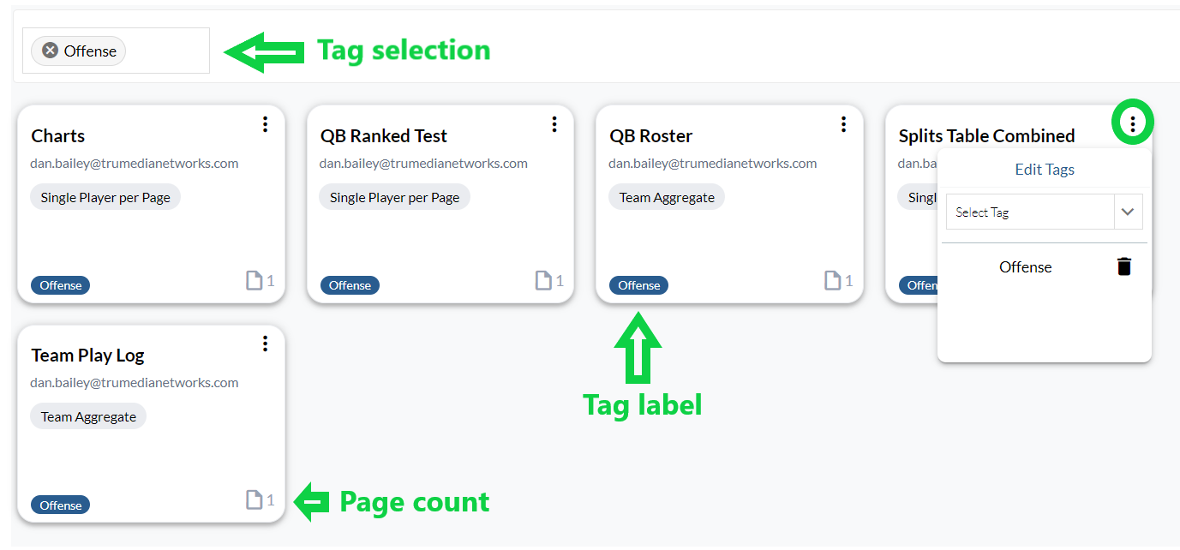Click the Select Tag combo box field

click(x=1028, y=212)
